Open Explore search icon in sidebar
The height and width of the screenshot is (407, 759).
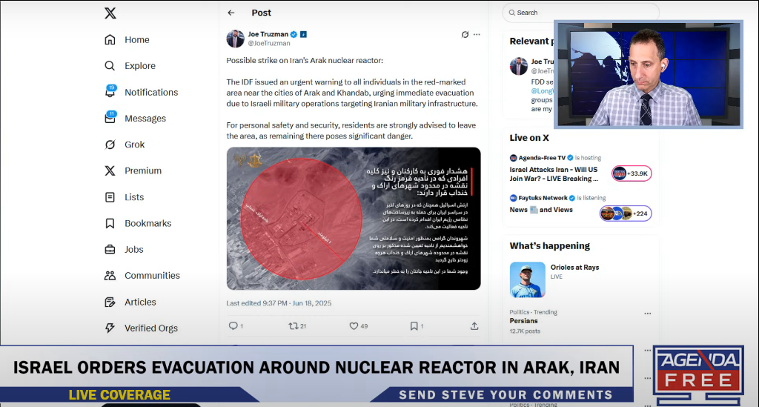[110, 66]
